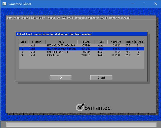Screen dimensions: 161x128
Task: Click the Type column header
Action: point(101,42)
